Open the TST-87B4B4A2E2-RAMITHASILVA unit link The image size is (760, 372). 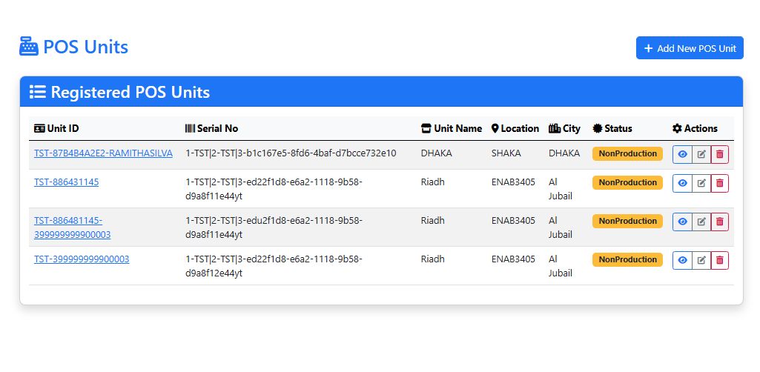point(103,153)
